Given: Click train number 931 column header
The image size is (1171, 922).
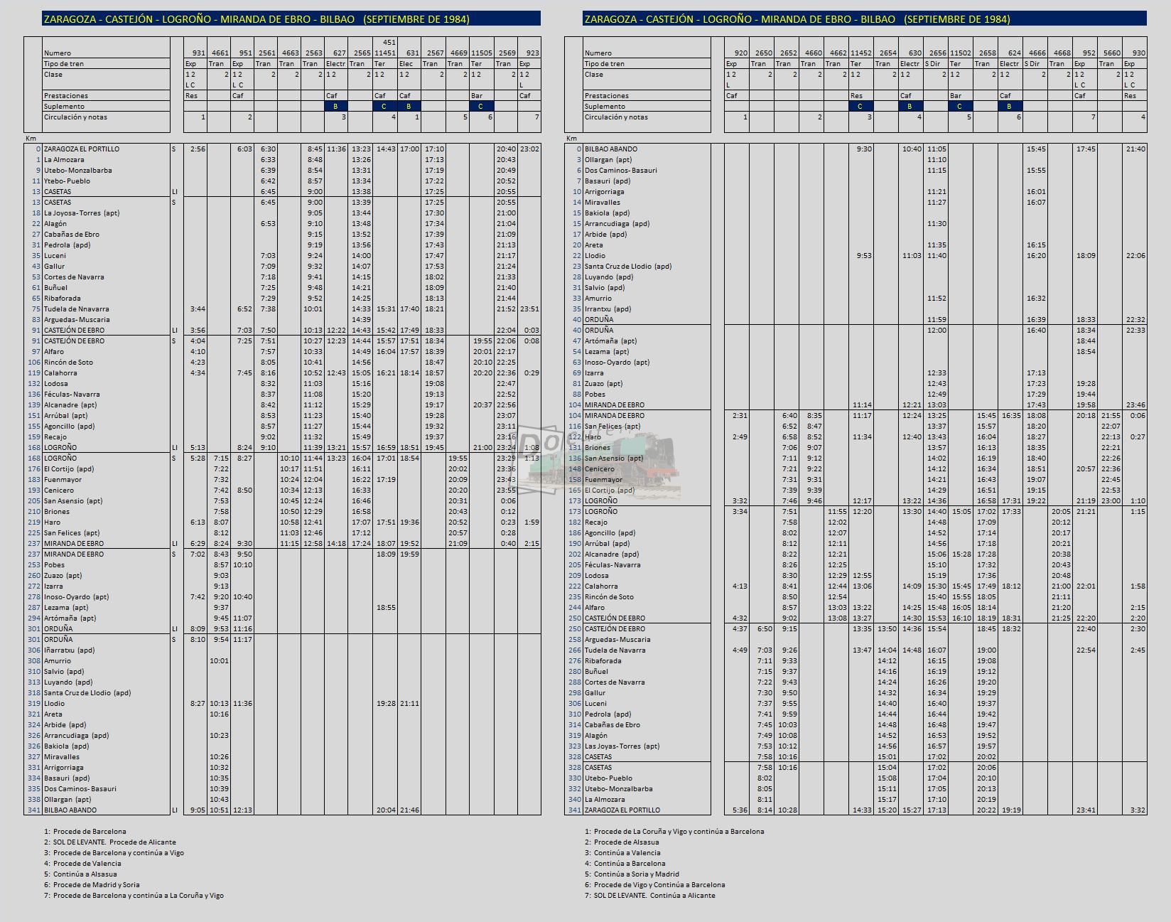Looking at the screenshot, I should point(199,53).
